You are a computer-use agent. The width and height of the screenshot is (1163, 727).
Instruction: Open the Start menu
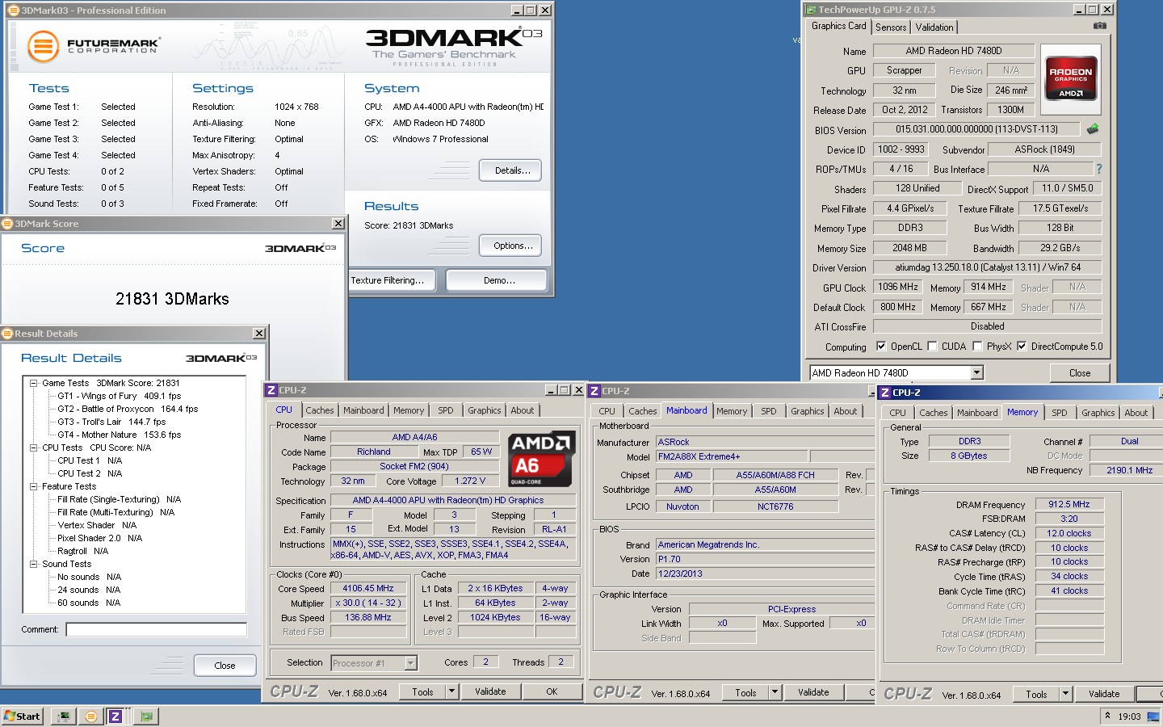coord(22,716)
